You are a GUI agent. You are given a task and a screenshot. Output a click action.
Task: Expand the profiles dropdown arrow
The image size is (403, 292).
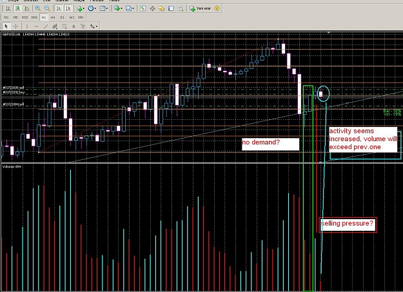[133, 8]
